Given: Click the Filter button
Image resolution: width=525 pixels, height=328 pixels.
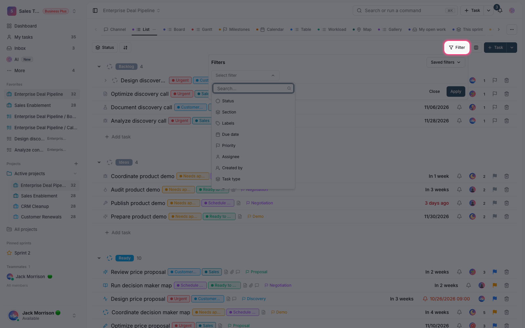Looking at the screenshot, I should [x=457, y=48].
